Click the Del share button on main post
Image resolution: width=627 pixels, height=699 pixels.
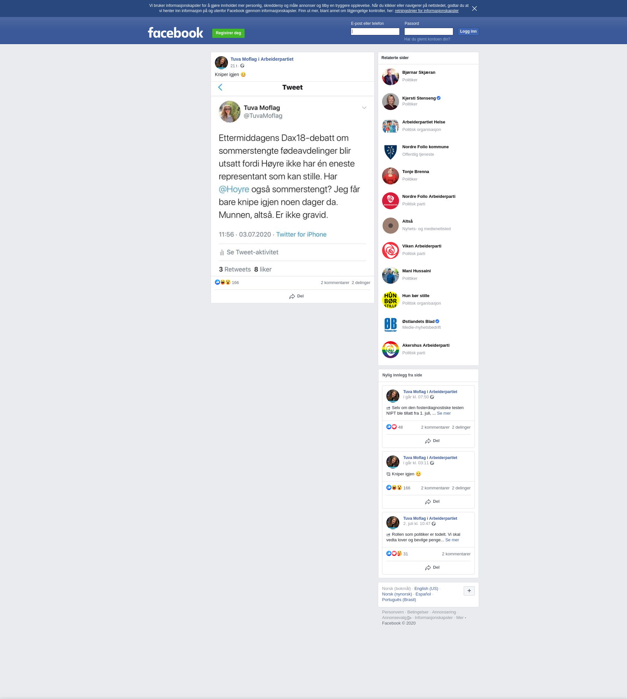(x=296, y=296)
